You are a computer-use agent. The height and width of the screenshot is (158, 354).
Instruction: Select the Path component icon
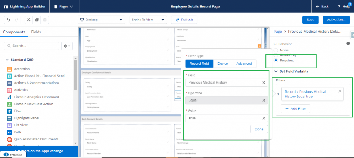[x=9, y=132]
